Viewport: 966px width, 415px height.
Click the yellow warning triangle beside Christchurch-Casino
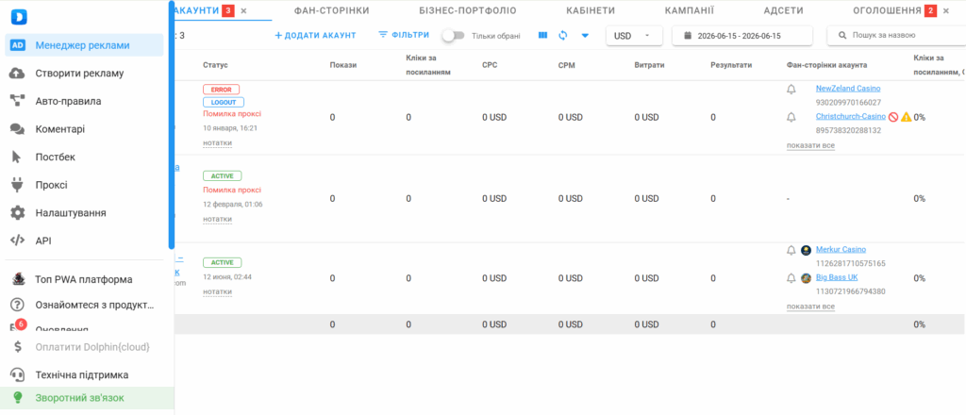pyautogui.click(x=907, y=116)
